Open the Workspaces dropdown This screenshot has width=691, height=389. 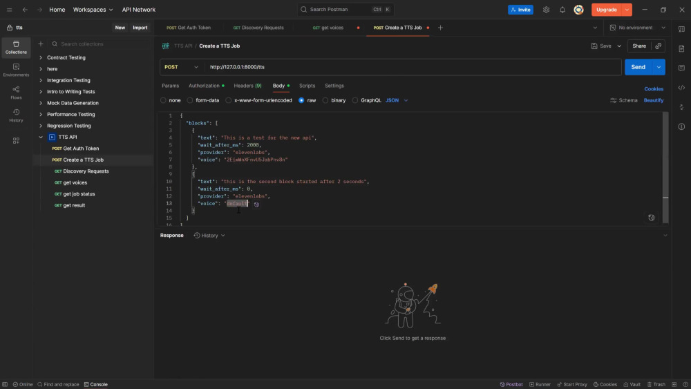(x=93, y=9)
